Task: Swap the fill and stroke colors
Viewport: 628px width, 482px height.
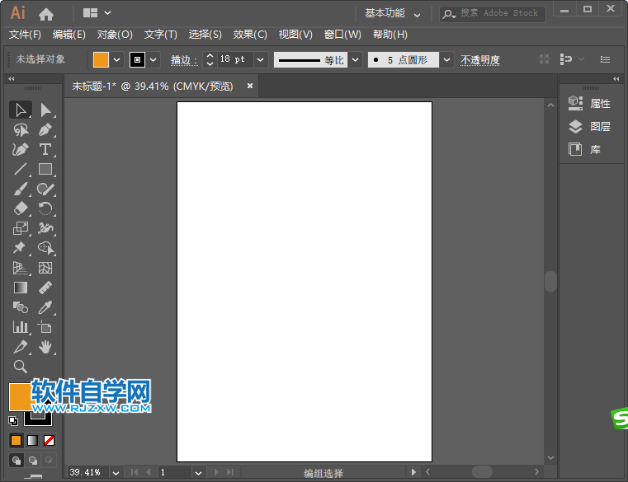Action: click(x=46, y=386)
